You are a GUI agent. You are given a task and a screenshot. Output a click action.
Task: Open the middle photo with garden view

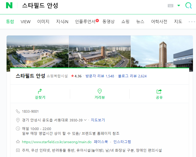(100, 51)
